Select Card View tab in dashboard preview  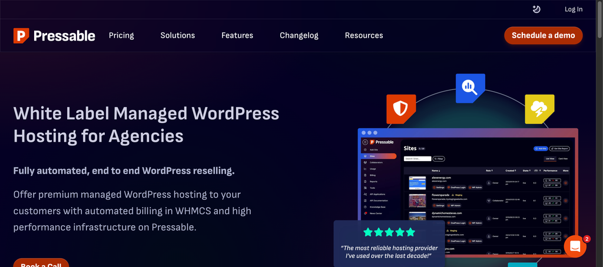tap(563, 159)
